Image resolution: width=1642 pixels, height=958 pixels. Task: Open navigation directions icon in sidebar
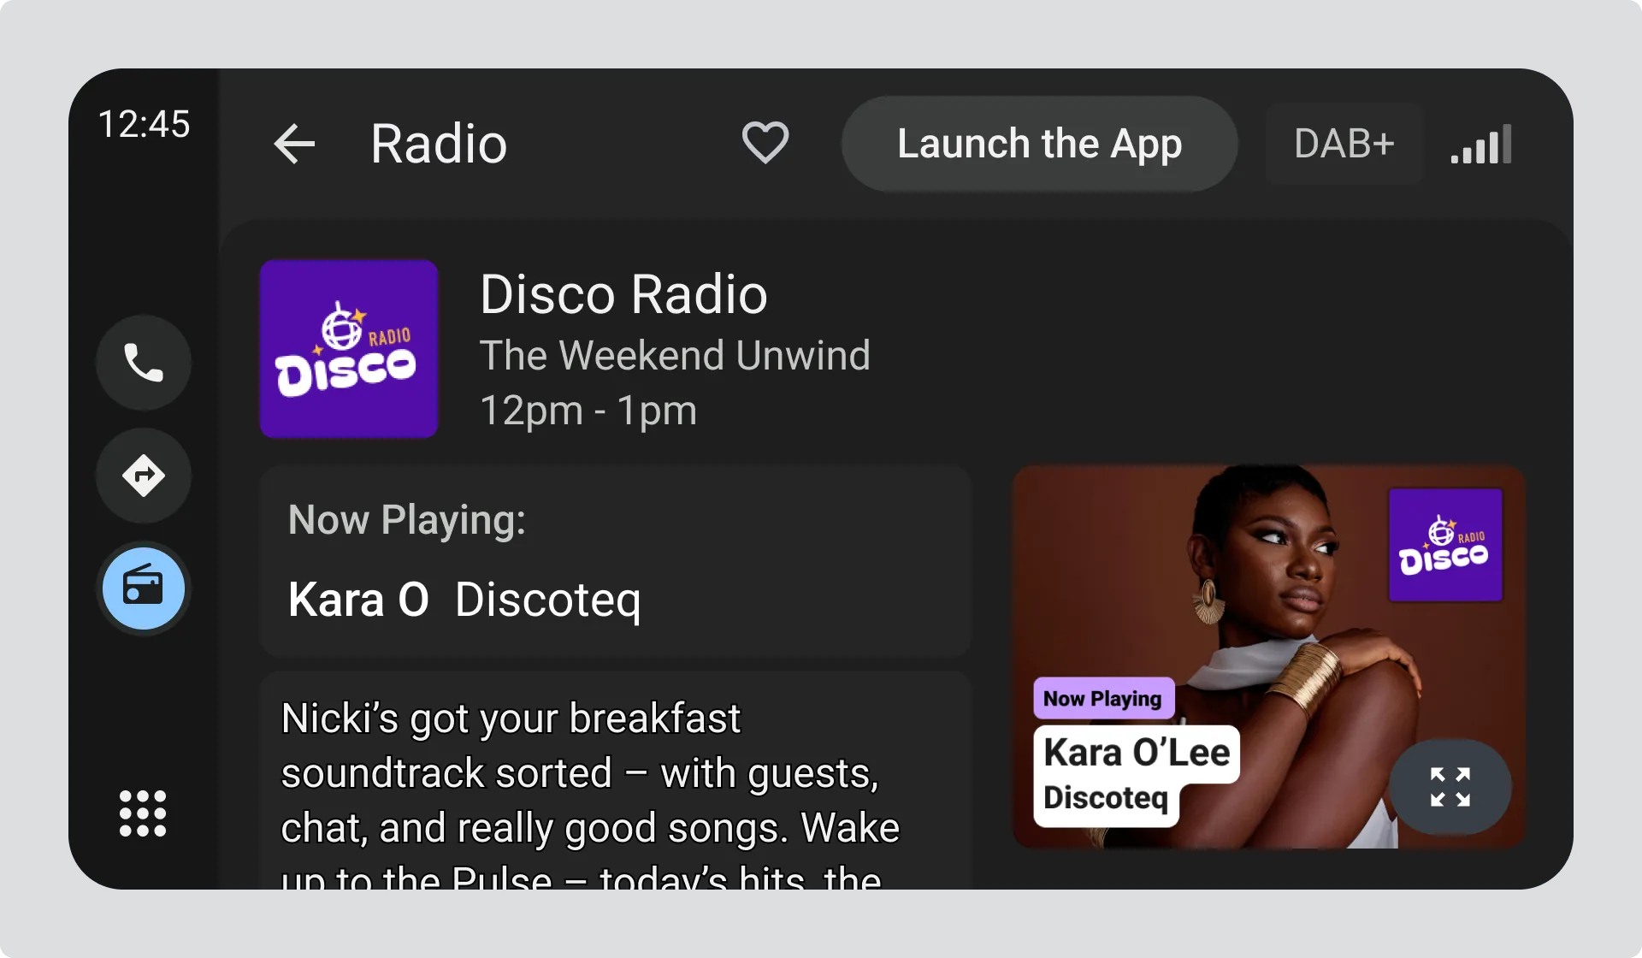144,476
